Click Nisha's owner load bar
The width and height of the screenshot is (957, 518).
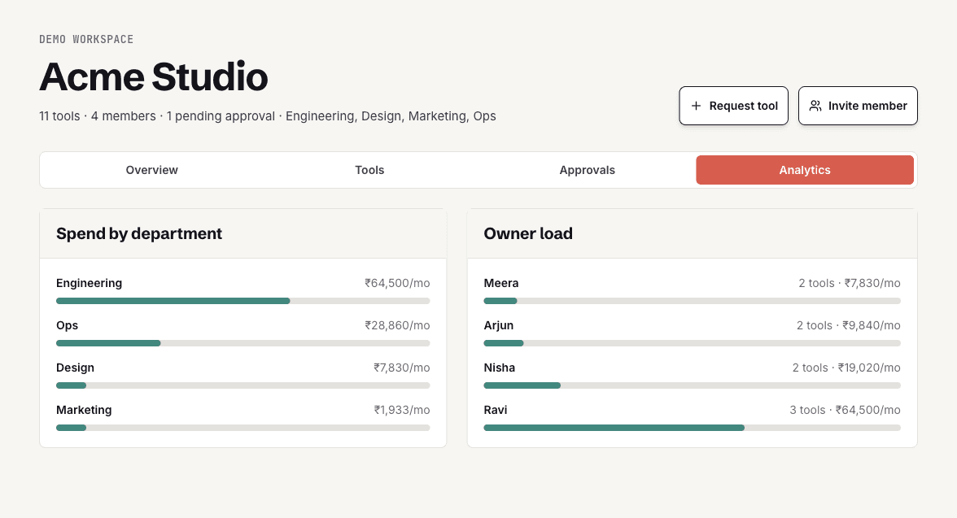692,385
